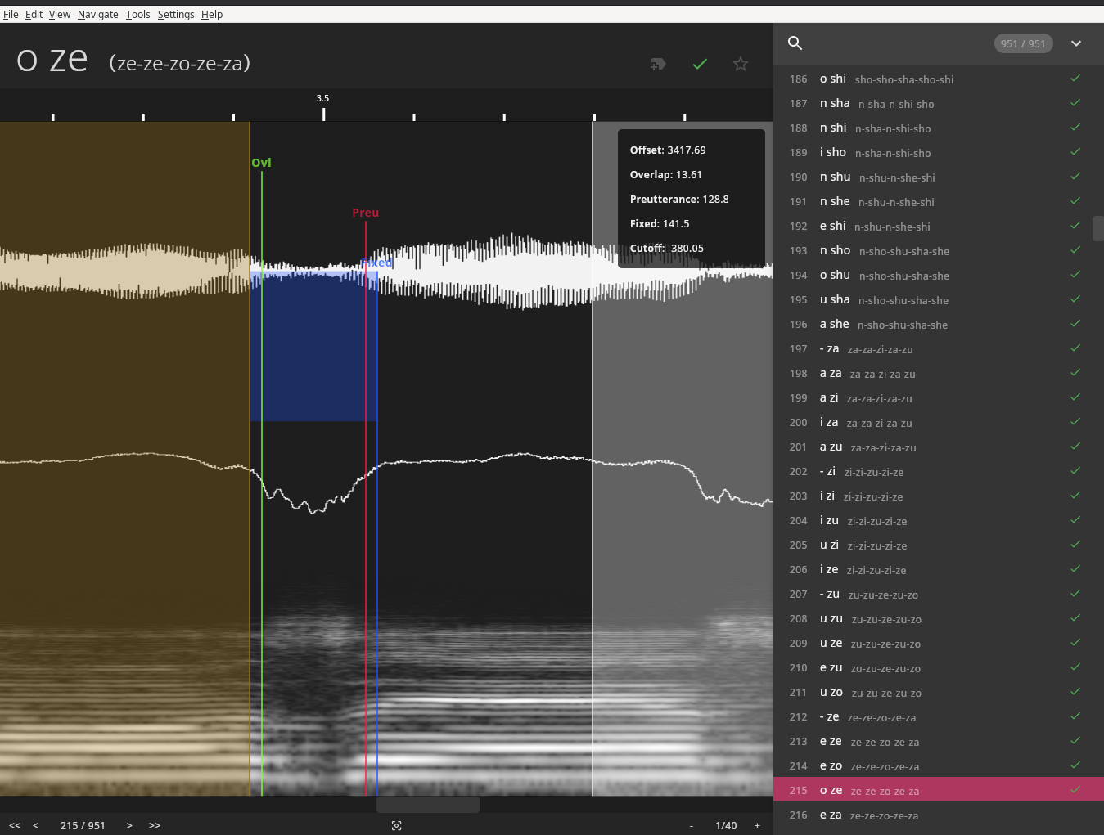The height and width of the screenshot is (835, 1104).
Task: Expand the entry list filter chevron
Action: coord(1076,43)
